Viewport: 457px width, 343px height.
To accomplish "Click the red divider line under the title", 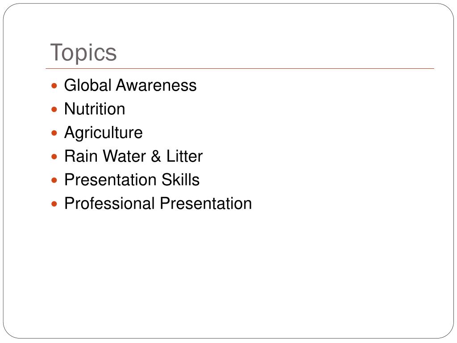I will tap(240, 68).
